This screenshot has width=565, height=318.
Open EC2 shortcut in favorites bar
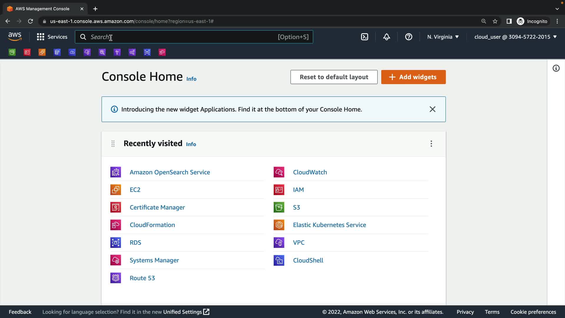point(42,52)
